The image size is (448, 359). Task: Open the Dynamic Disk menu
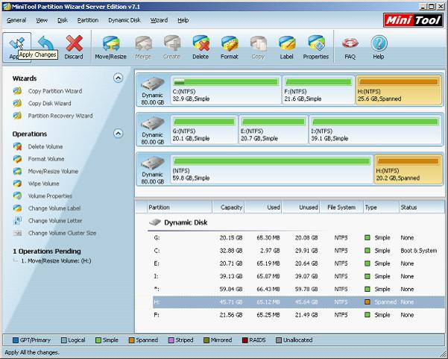point(124,20)
